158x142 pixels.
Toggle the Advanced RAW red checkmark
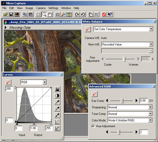coord(95,94)
